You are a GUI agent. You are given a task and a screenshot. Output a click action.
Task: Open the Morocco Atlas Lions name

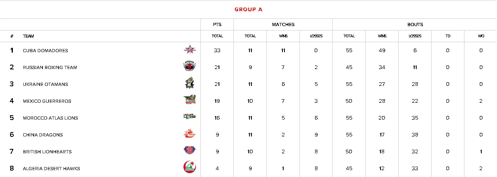tap(50, 118)
